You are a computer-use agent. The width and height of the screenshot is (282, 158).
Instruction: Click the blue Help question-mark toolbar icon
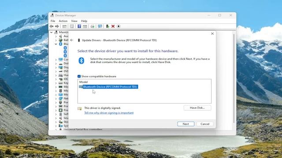(x=79, y=26)
